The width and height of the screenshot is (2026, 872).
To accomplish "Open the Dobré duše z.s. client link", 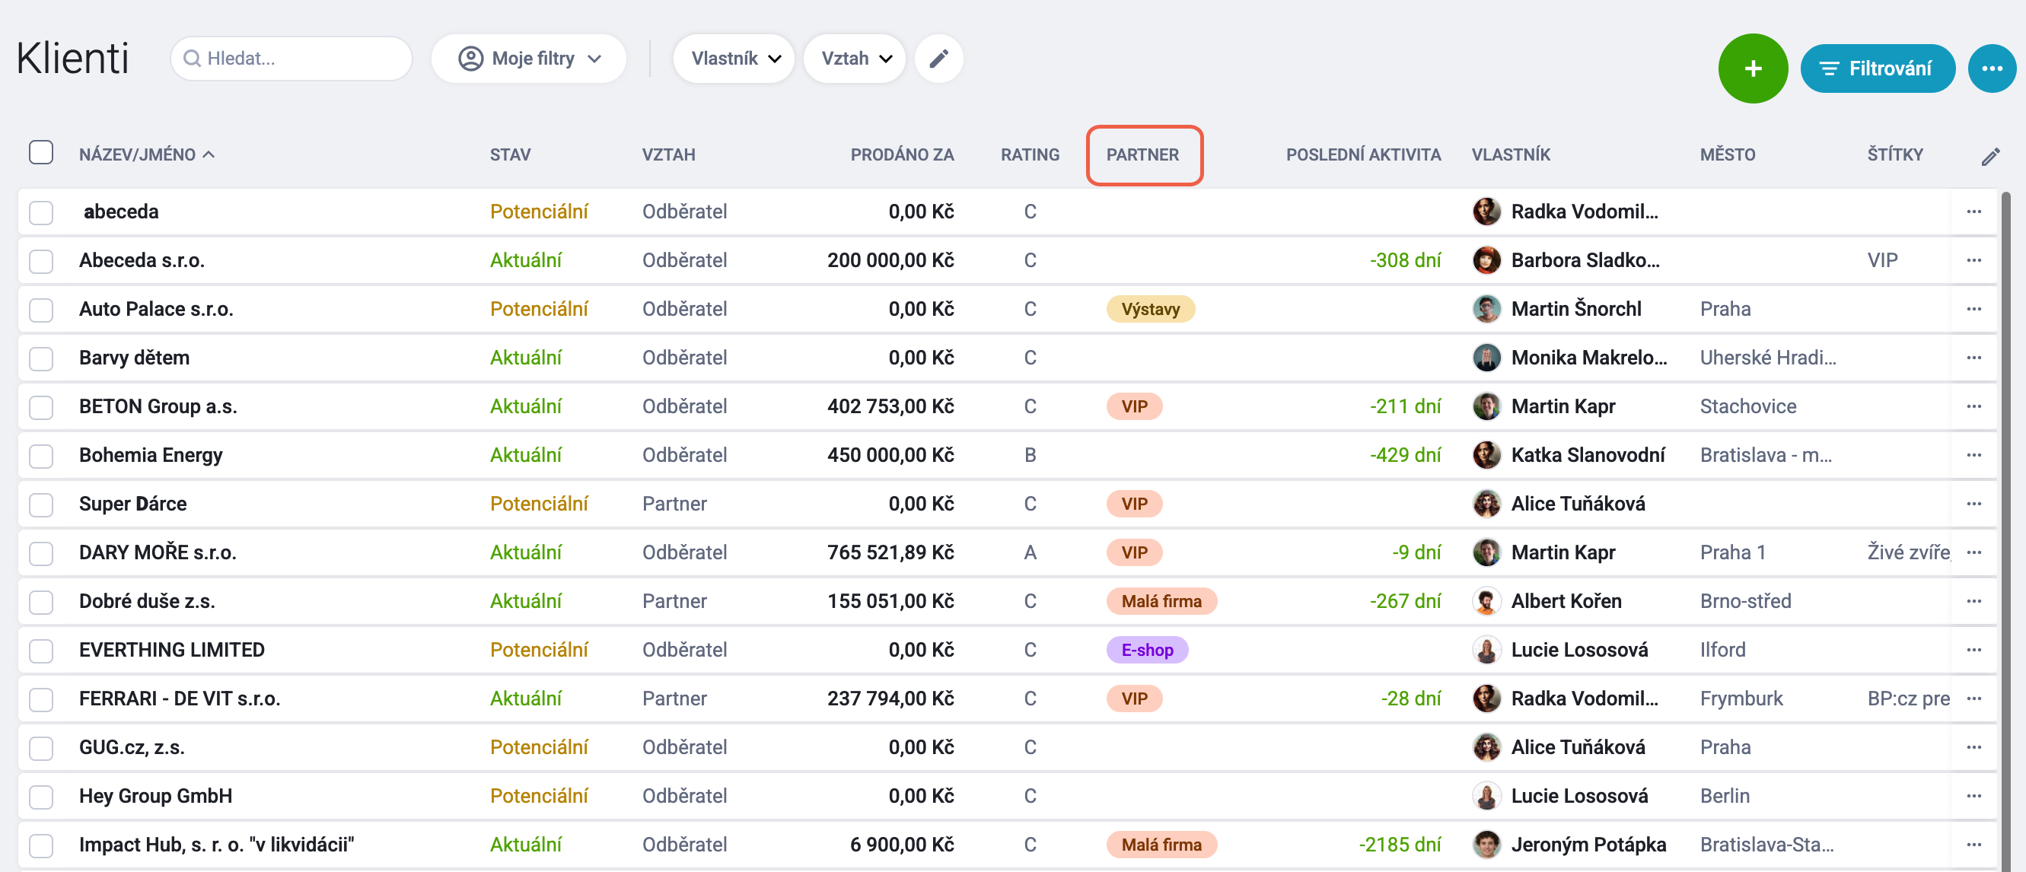I will pyautogui.click(x=147, y=602).
